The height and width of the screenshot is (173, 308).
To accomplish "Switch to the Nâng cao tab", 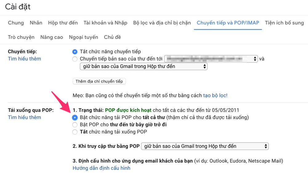I will [52, 37].
